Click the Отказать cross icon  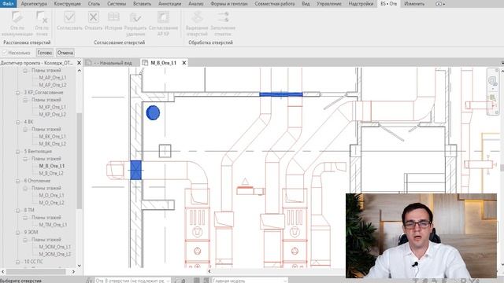(x=94, y=17)
